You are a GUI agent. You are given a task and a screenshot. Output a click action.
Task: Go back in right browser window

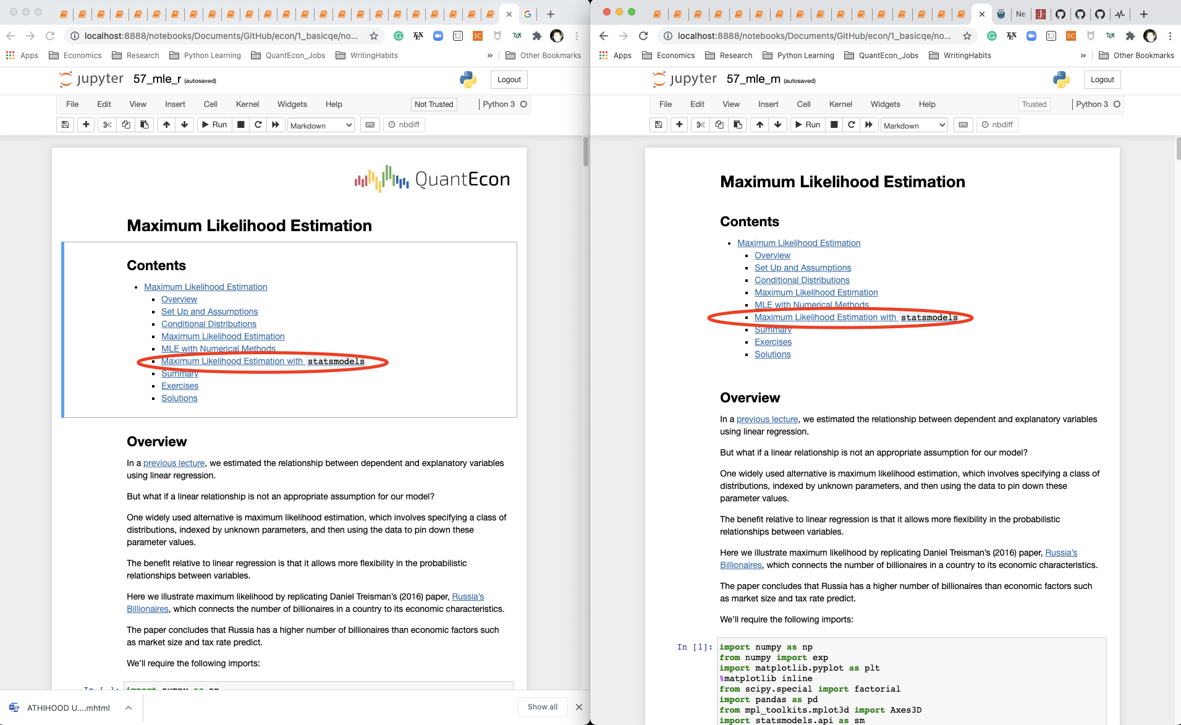point(604,36)
